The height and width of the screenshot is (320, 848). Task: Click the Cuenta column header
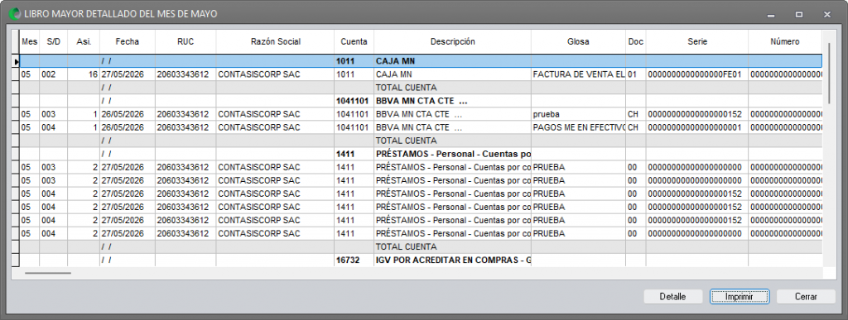(x=354, y=41)
